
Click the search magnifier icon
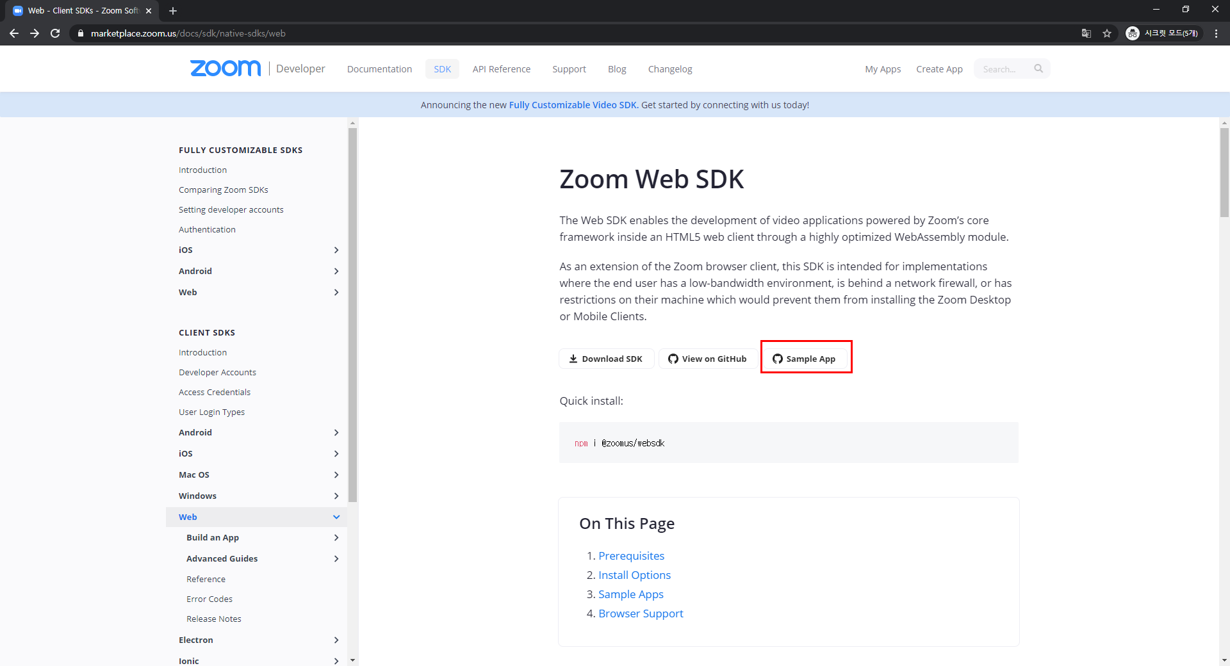point(1038,69)
